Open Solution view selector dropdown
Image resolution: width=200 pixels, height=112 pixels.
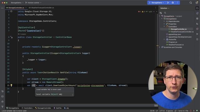click(165, 8)
